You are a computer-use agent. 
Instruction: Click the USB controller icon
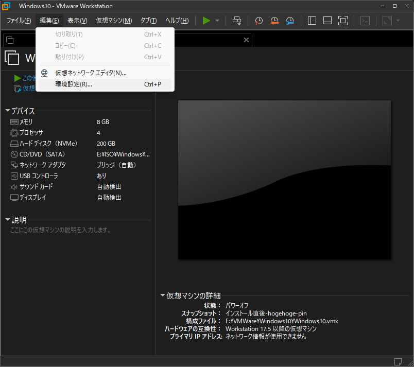click(14, 176)
